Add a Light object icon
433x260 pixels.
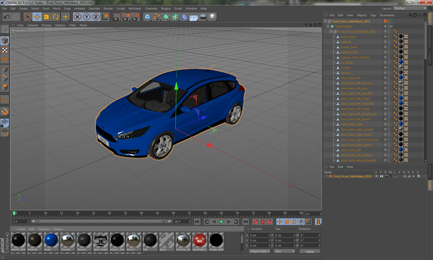212,17
